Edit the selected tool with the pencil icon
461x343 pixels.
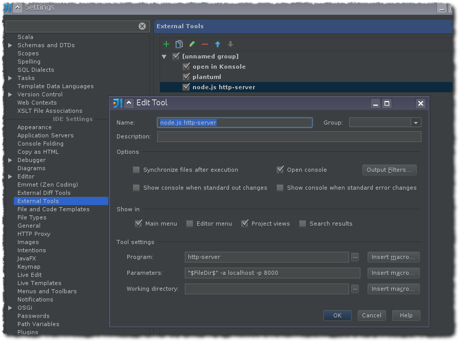click(x=192, y=44)
